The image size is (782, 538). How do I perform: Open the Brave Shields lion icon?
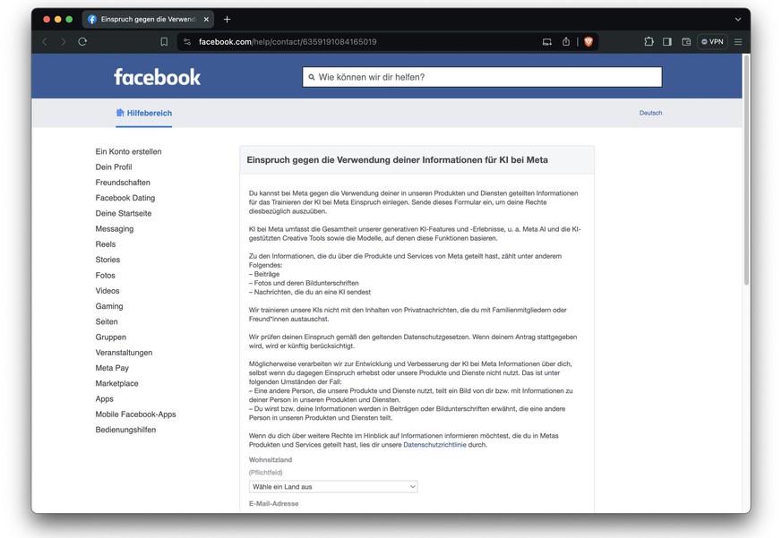(589, 42)
